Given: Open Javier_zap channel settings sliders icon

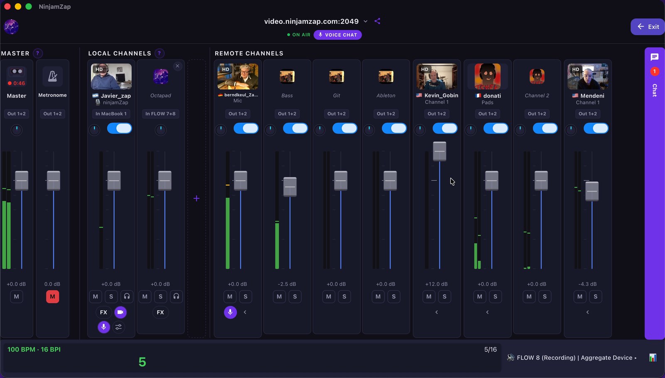Looking at the screenshot, I should [118, 327].
